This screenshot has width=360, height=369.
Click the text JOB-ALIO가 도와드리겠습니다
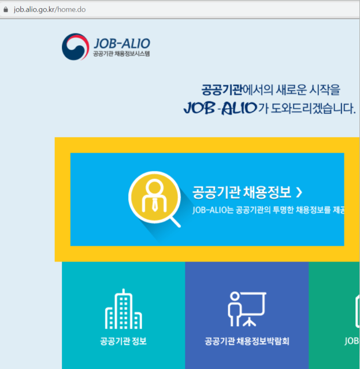coord(269,109)
